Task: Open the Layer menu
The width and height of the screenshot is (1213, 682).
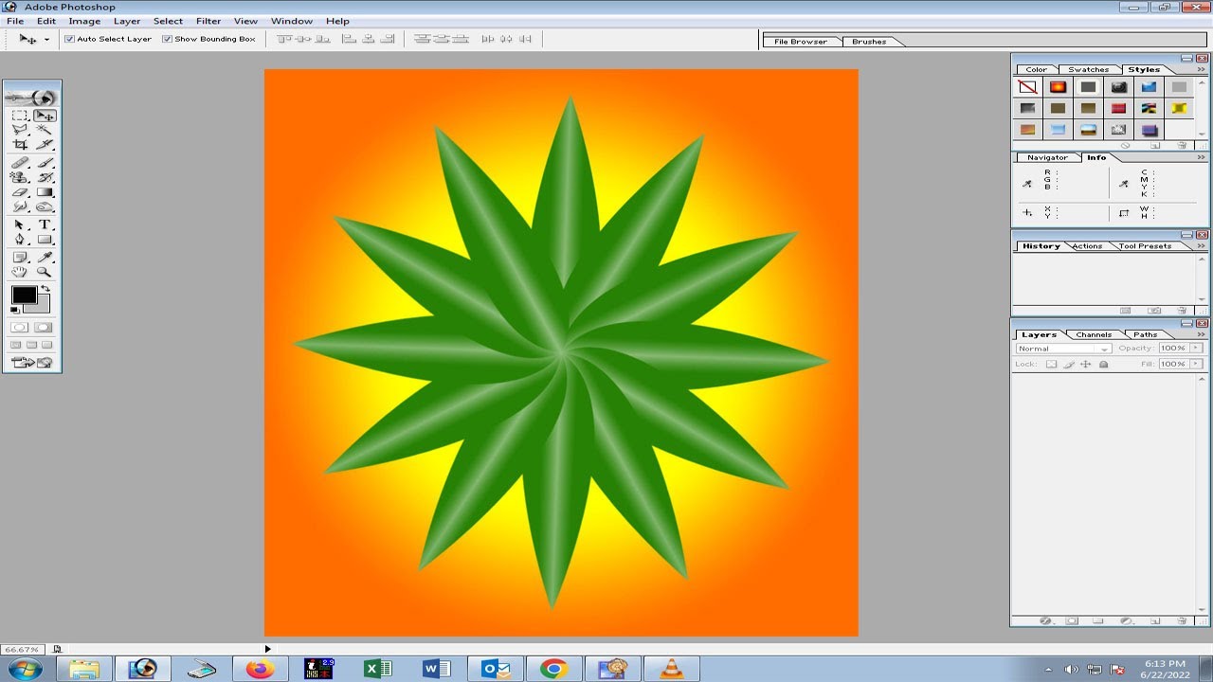Action: 126,21
